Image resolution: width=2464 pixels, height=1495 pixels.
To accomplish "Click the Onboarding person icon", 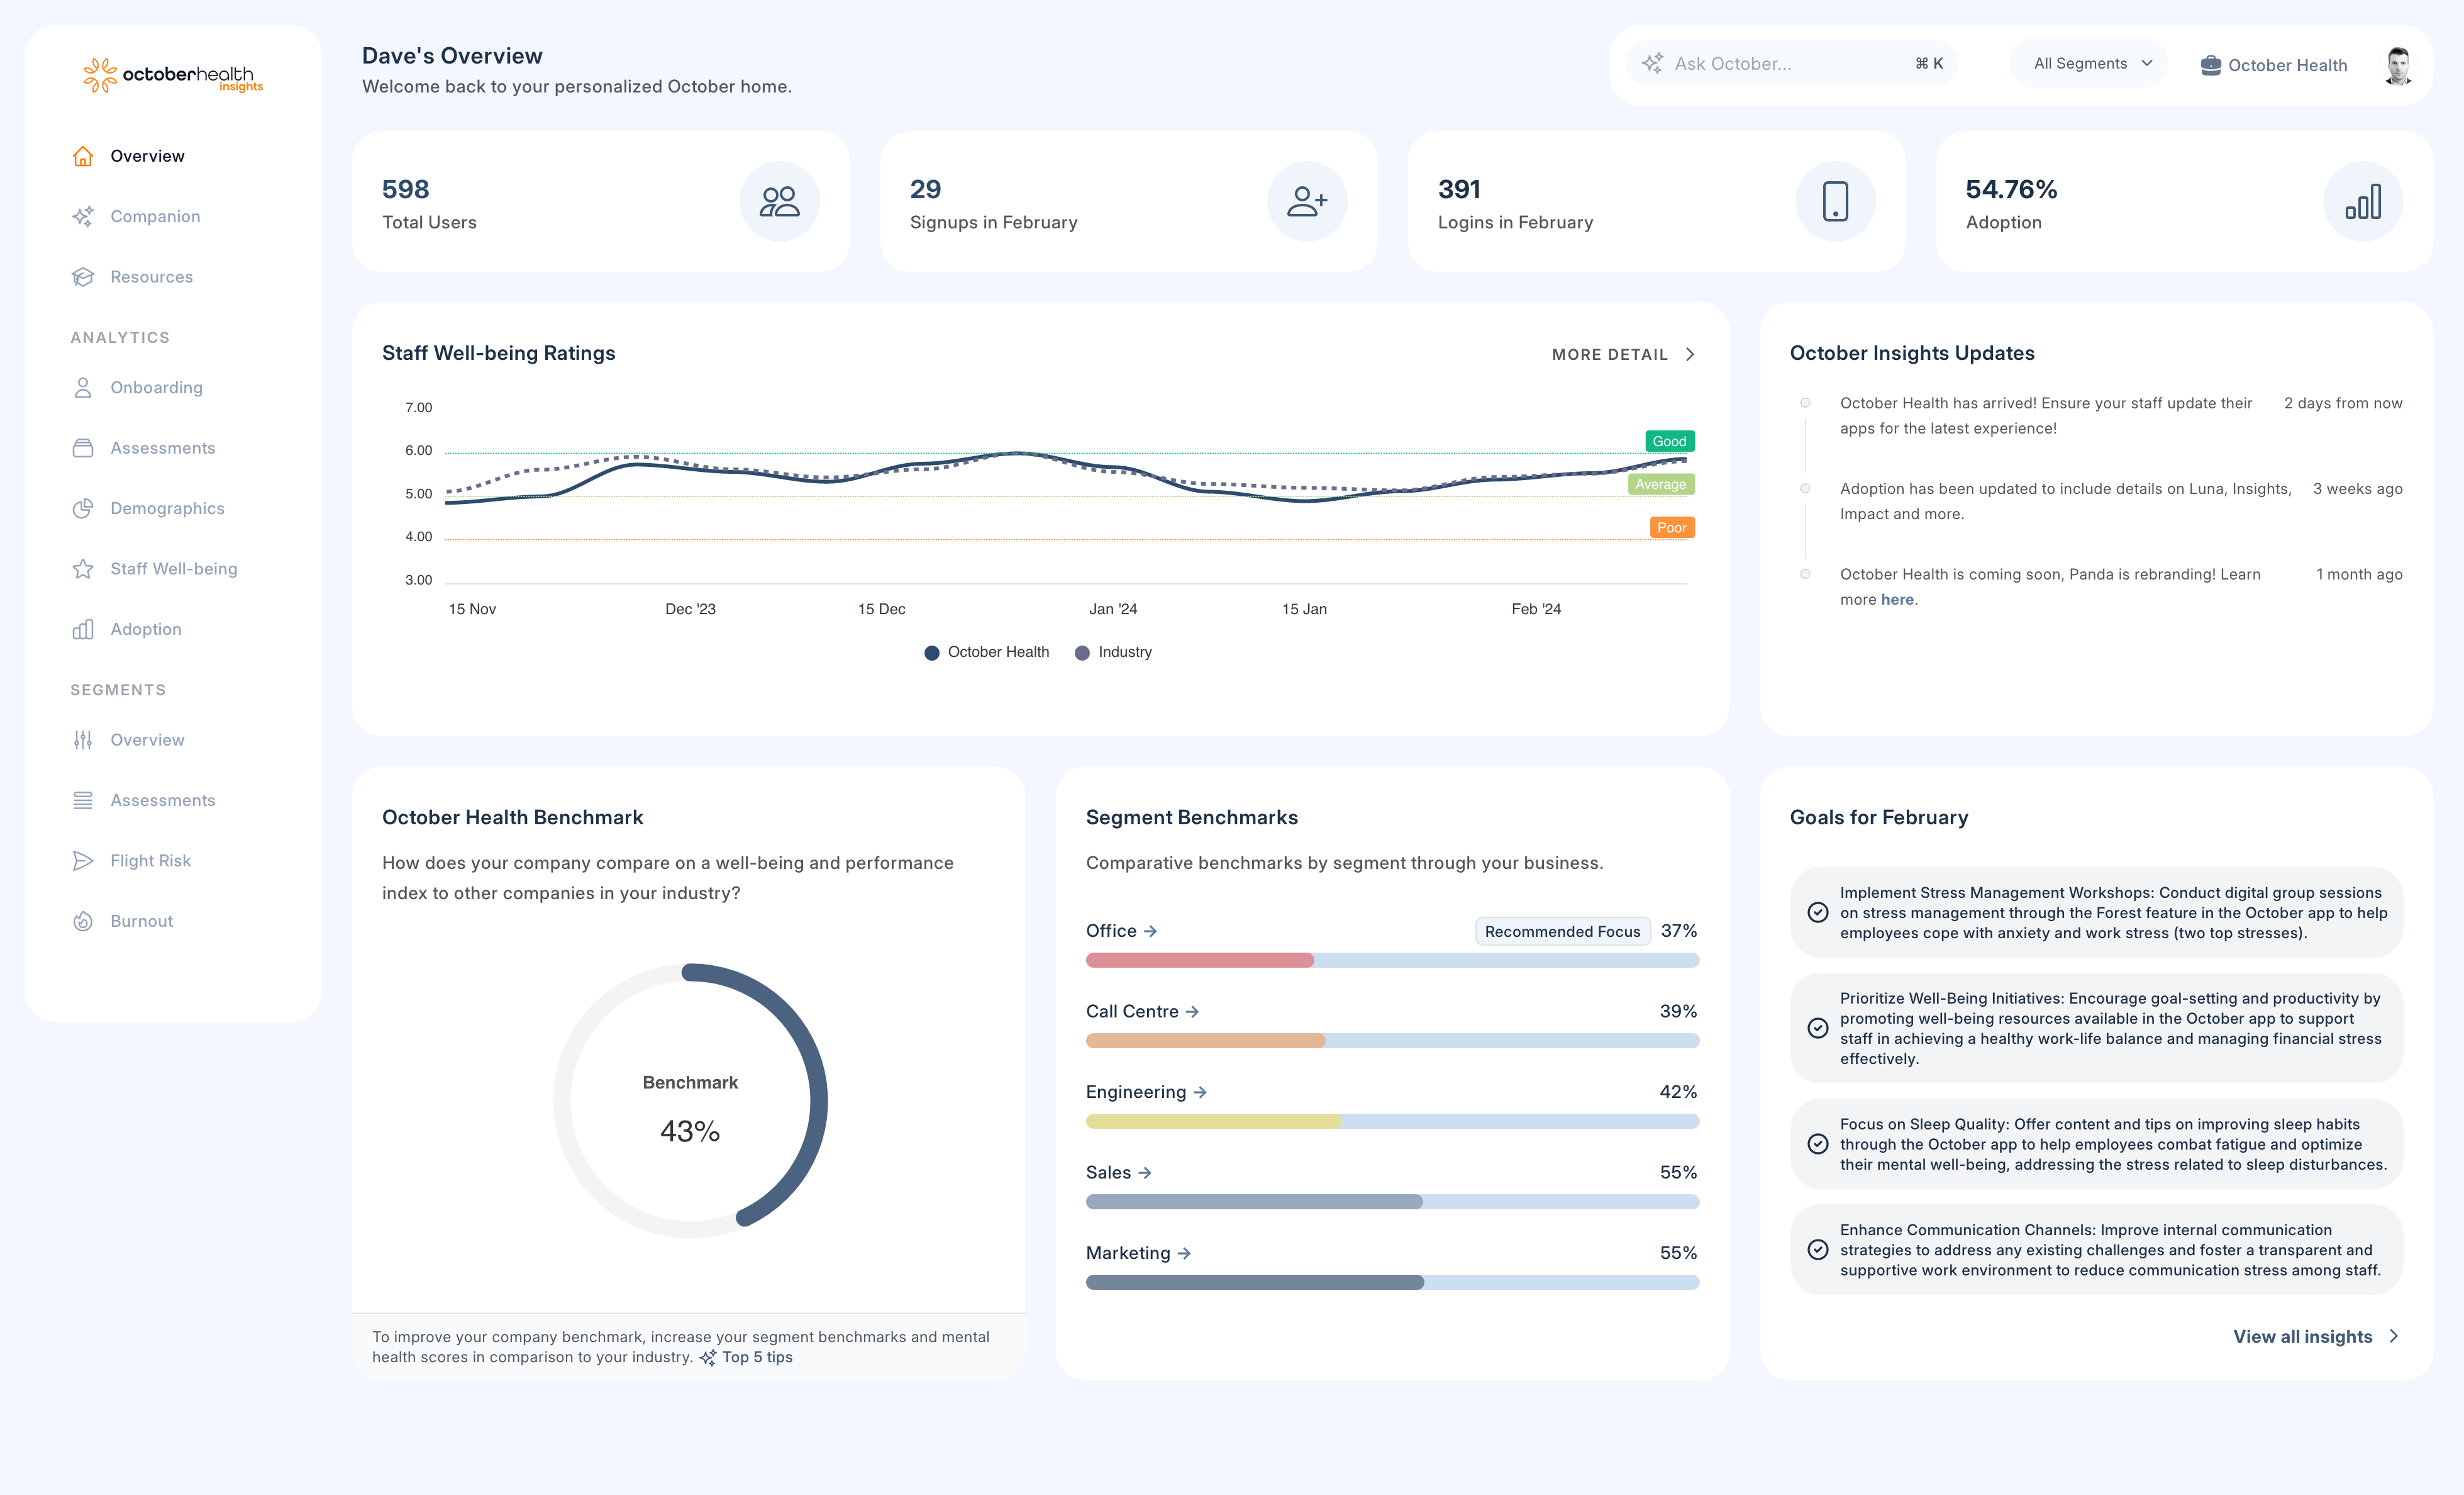I will pos(83,387).
